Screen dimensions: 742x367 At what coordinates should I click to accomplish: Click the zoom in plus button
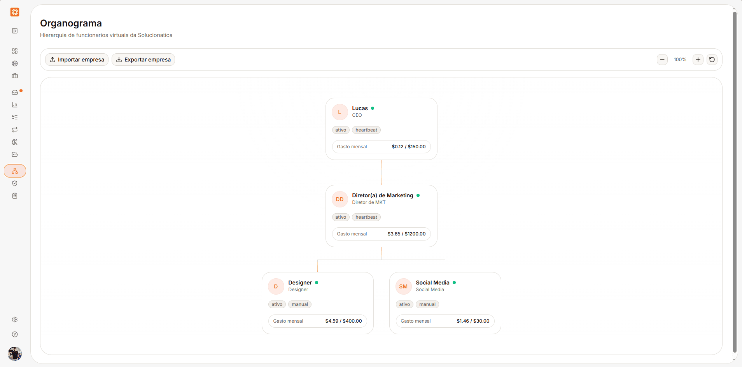click(x=698, y=60)
